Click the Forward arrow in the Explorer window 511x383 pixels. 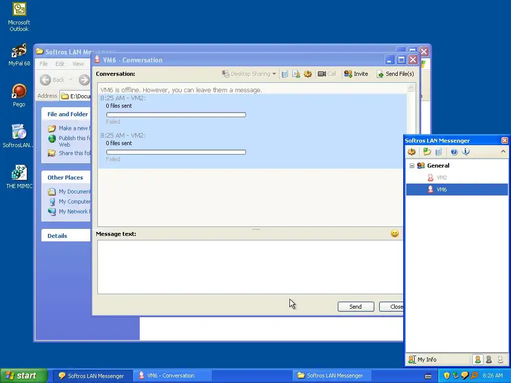pos(84,80)
